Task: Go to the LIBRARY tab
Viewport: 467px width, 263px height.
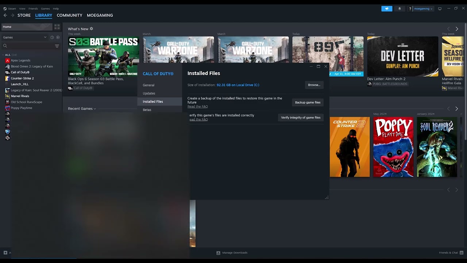Action: point(44,15)
